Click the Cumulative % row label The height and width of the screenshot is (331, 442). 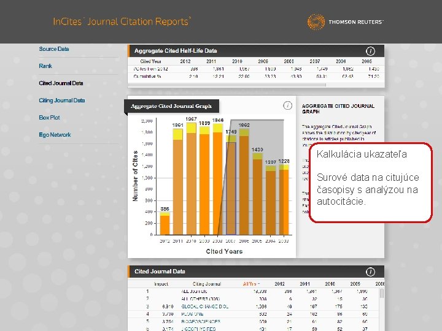pos(147,76)
